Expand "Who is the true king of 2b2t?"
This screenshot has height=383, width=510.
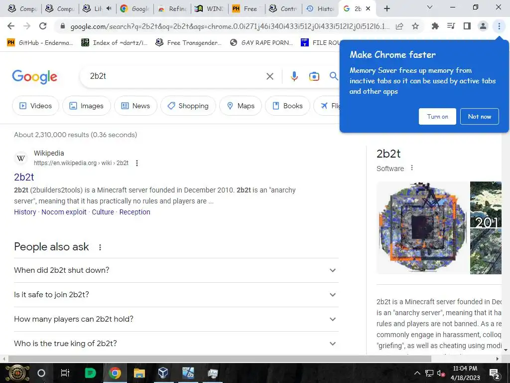(176, 343)
